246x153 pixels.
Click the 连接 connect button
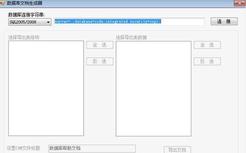[224, 21]
